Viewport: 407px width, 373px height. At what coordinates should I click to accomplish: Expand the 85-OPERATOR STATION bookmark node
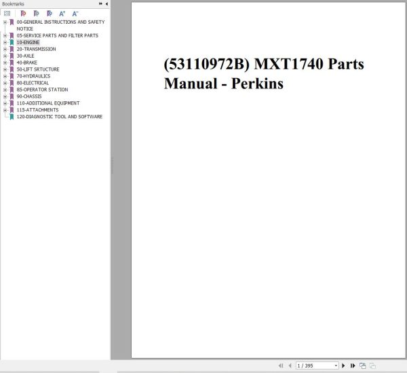point(5,90)
